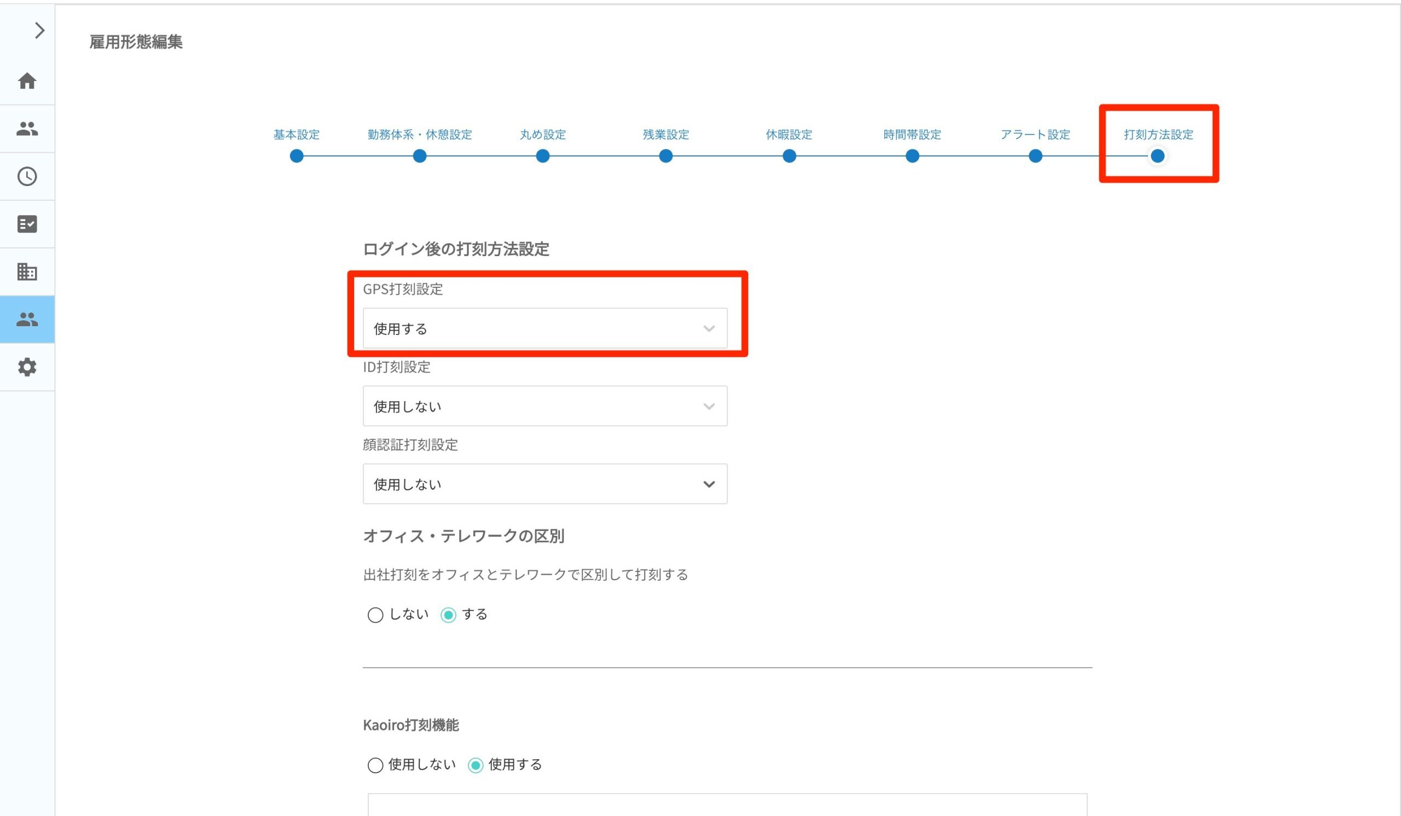Switch to the 残業設定 step
Image resolution: width=1401 pixels, height=816 pixels.
click(665, 135)
